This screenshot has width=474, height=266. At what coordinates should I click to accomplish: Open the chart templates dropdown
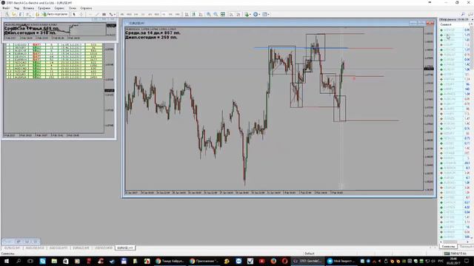[x=266, y=14]
